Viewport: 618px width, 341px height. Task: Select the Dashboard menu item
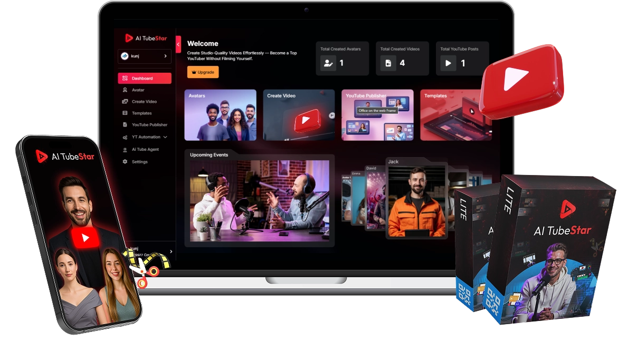click(x=144, y=79)
